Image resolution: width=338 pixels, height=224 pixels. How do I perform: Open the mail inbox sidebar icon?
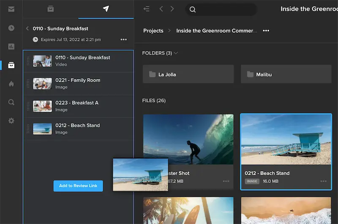click(x=11, y=9)
